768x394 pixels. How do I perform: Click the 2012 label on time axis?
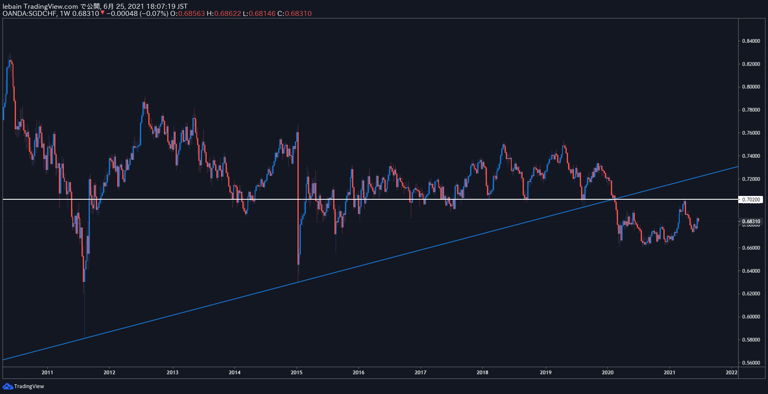[109, 372]
